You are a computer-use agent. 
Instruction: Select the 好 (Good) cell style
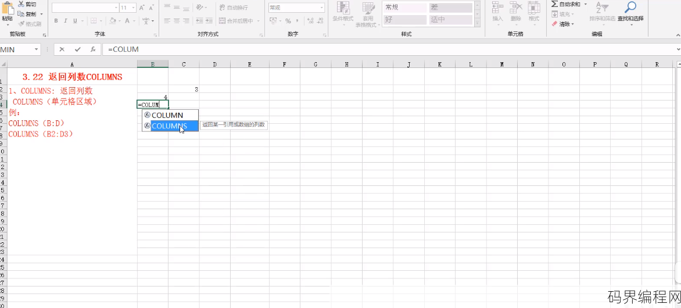point(405,20)
